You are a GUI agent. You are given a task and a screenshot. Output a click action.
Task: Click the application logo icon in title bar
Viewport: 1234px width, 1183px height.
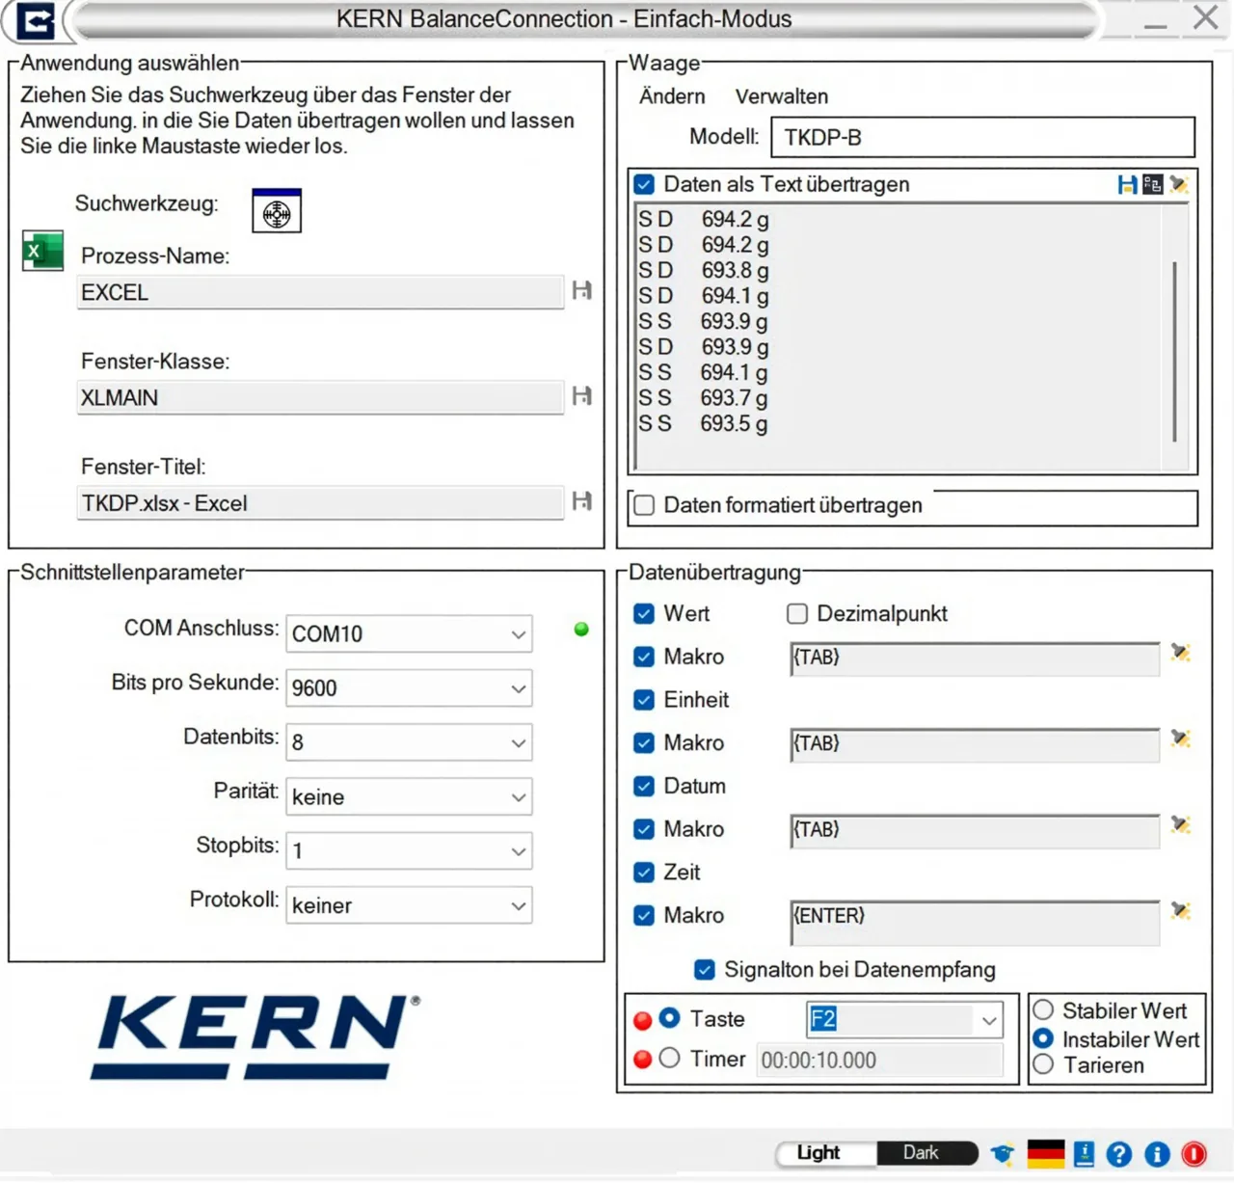pos(36,21)
